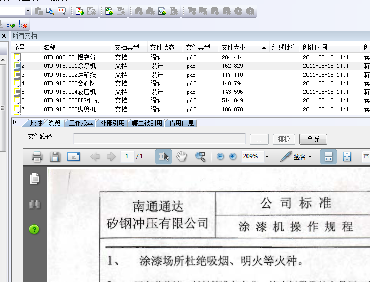370x282 pixels.
Task: Click the signature pen icon
Action: (x=286, y=156)
